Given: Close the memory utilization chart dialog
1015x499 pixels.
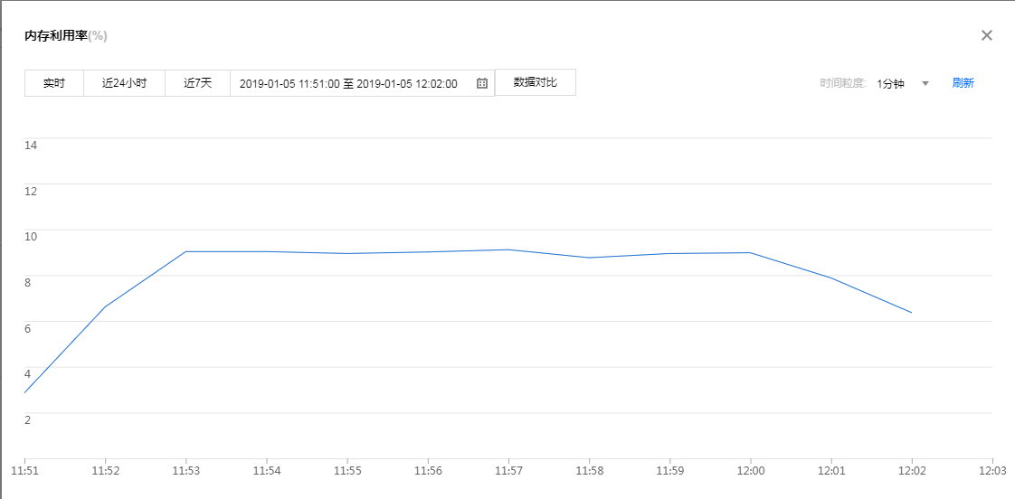Looking at the screenshot, I should (x=987, y=35).
